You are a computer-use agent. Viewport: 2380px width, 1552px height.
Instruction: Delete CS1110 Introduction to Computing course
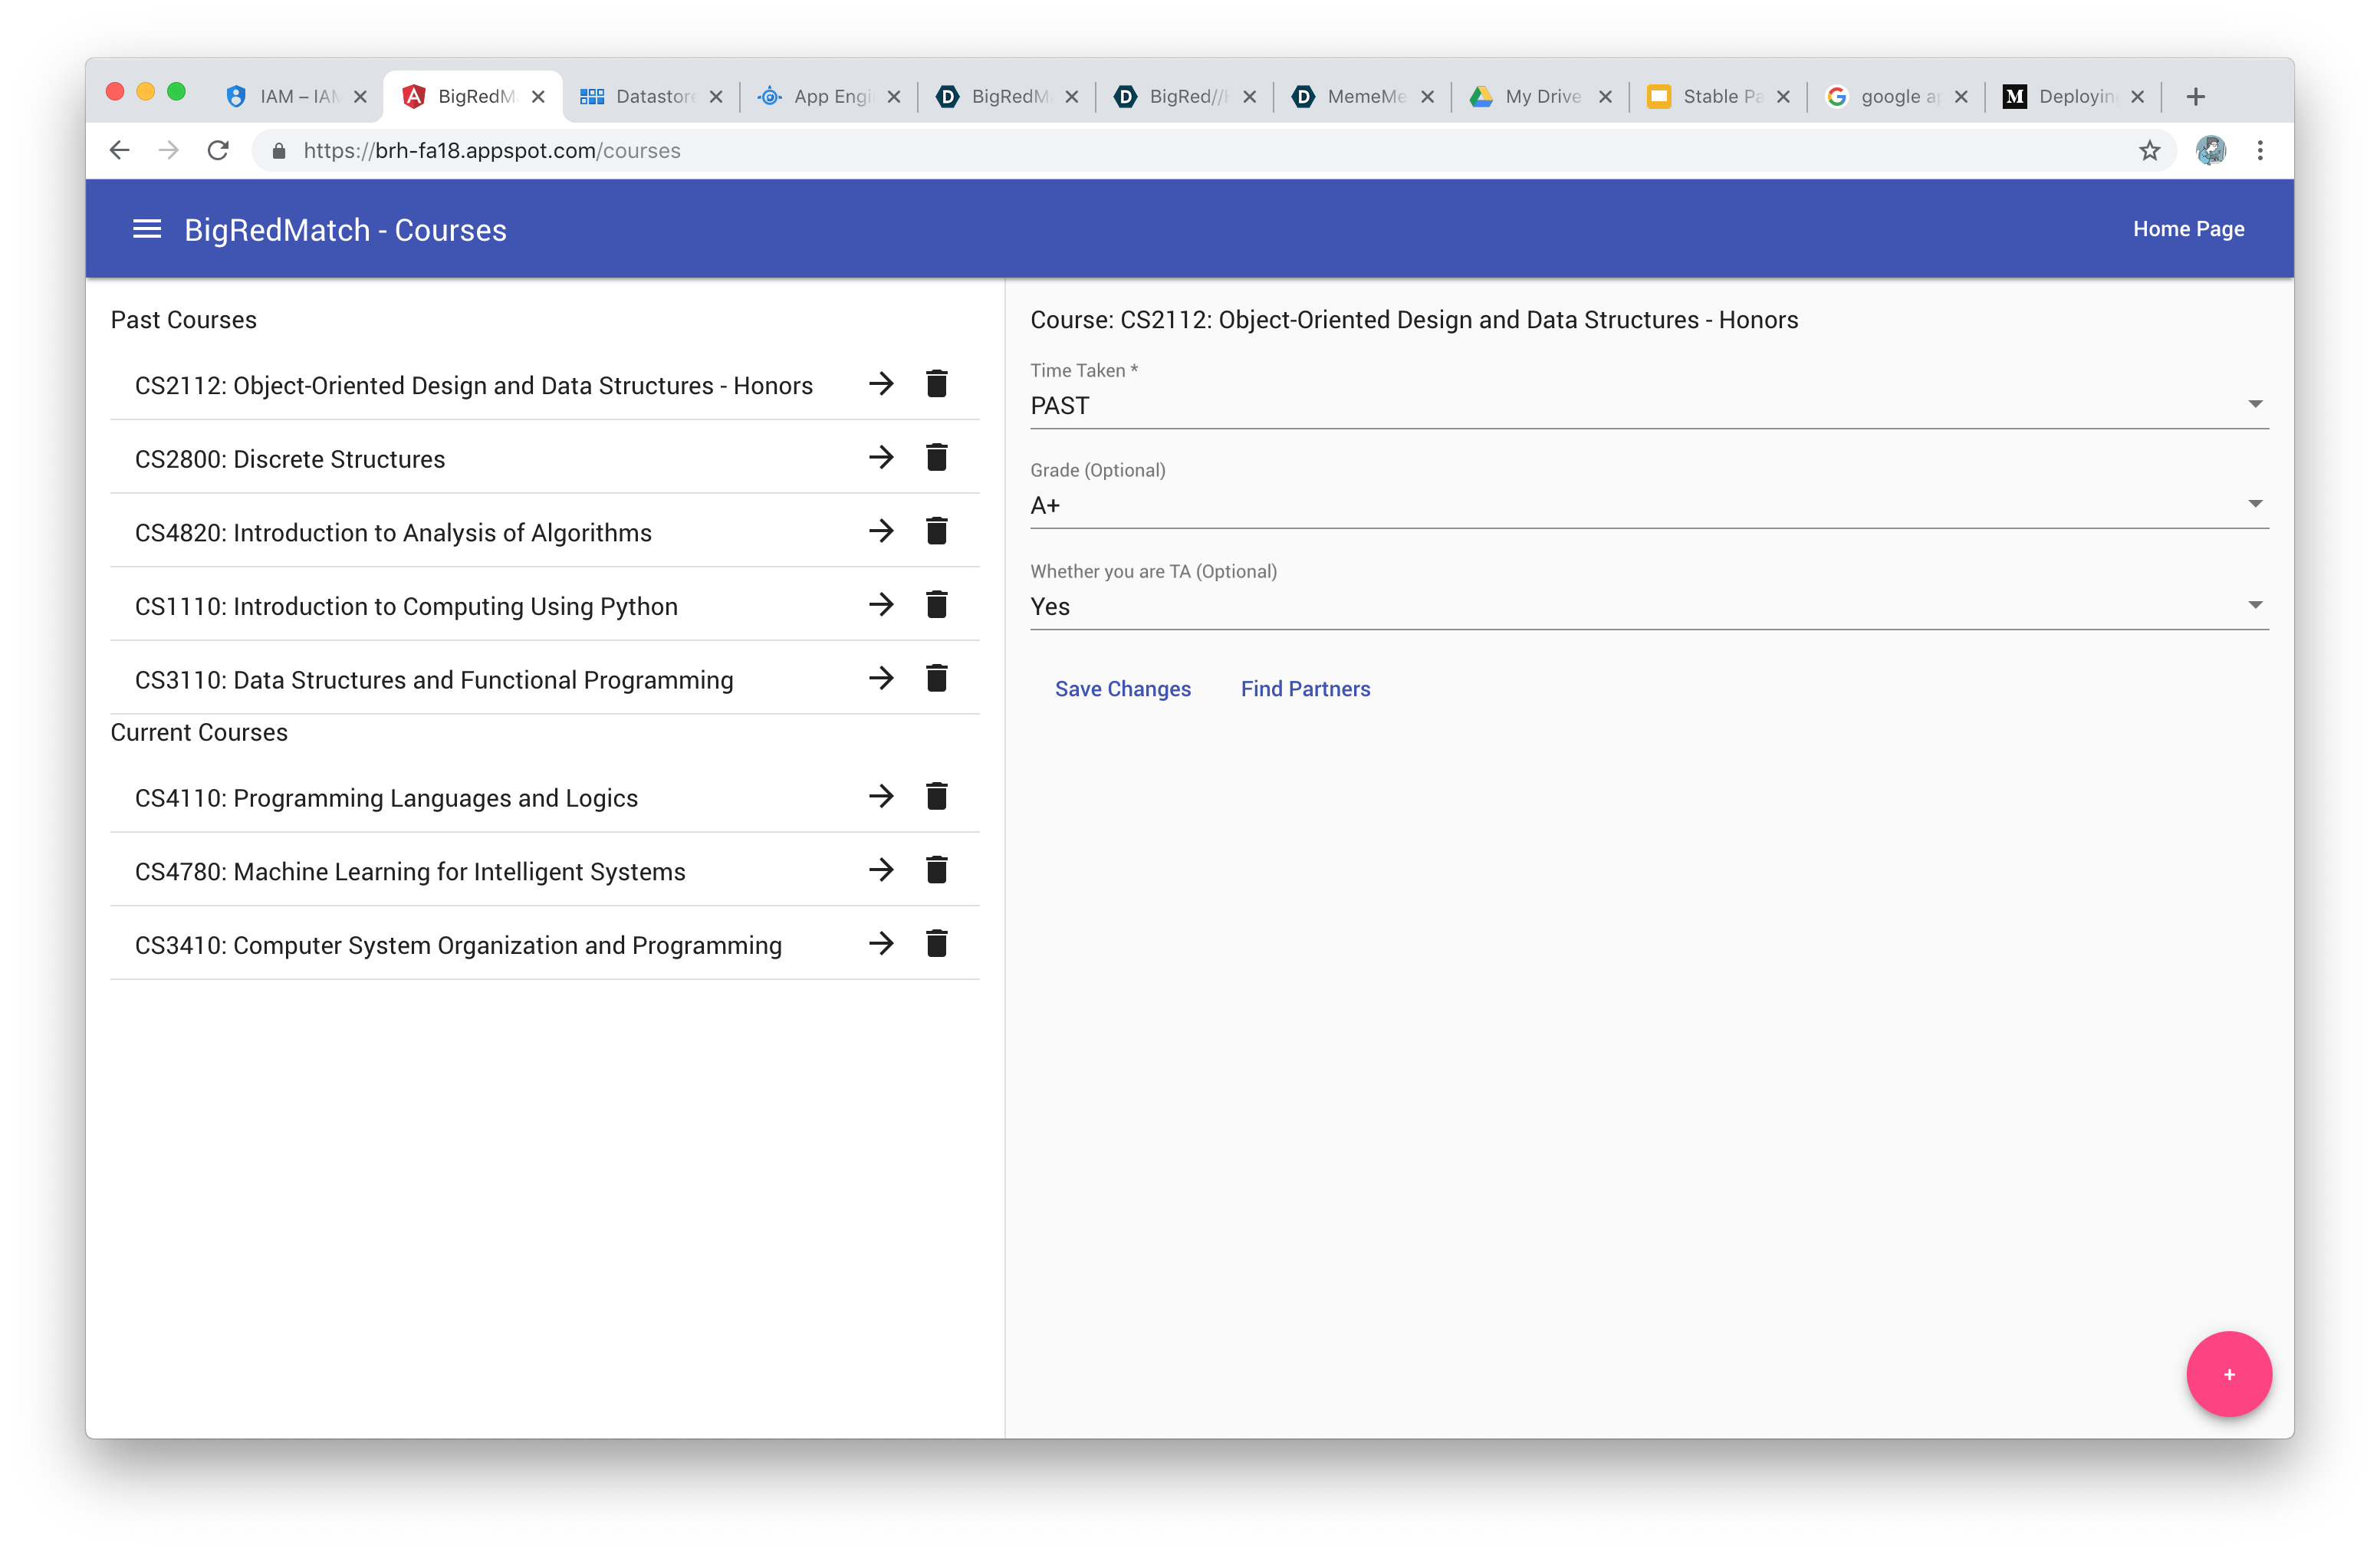(x=936, y=605)
